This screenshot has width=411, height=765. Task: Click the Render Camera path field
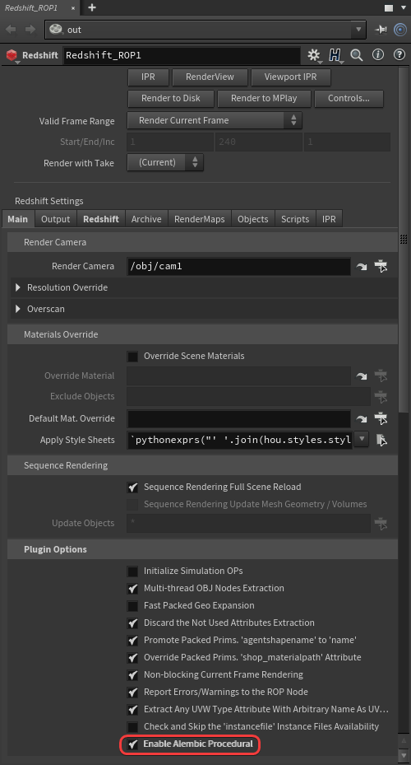pyautogui.click(x=238, y=266)
